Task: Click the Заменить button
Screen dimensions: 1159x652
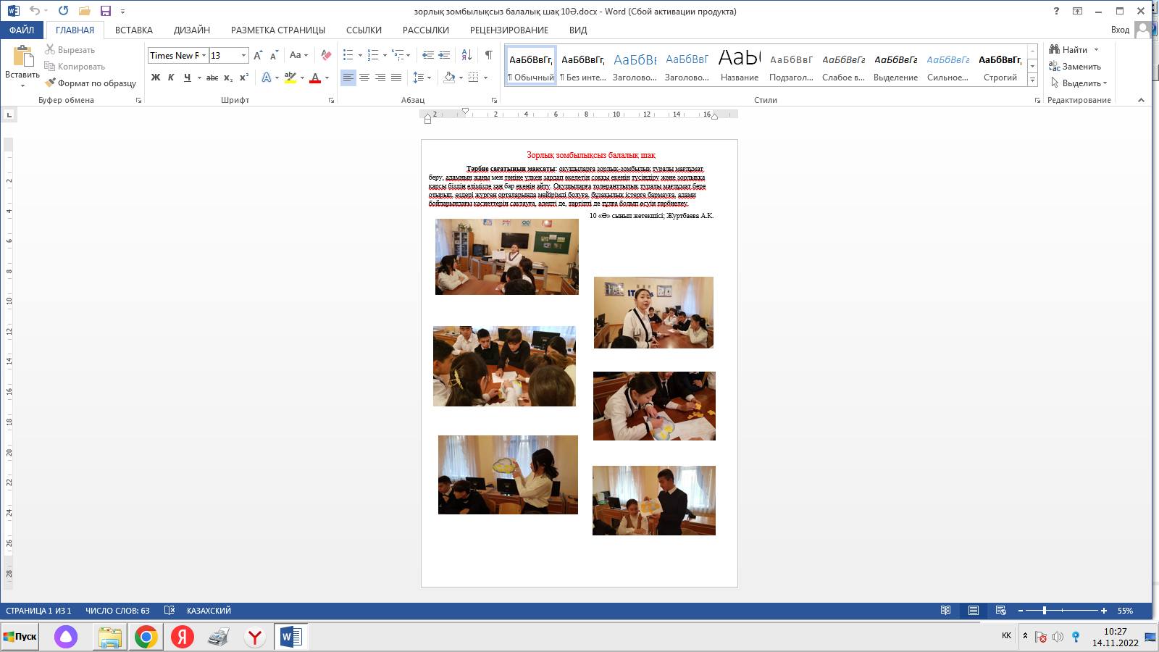Action: coord(1075,67)
